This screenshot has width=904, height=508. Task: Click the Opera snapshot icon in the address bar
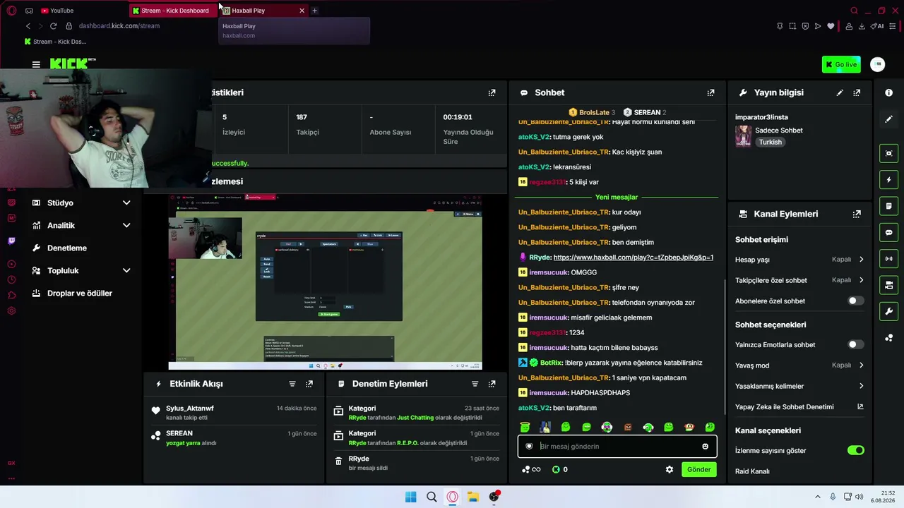(x=792, y=26)
